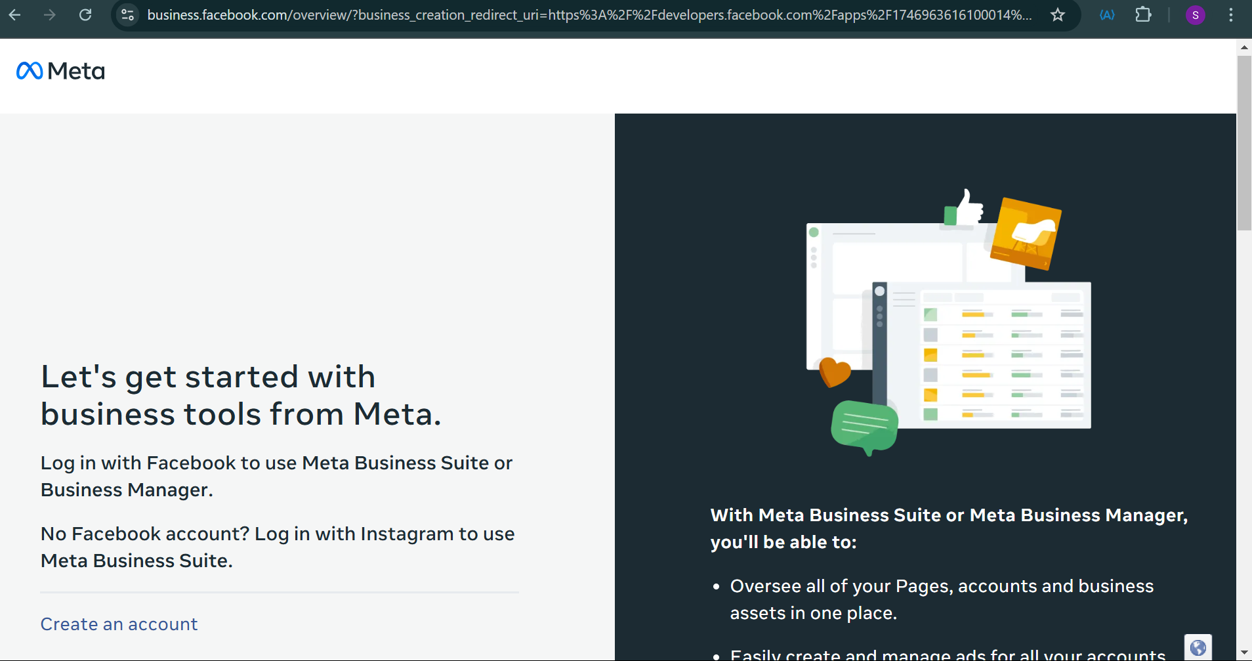This screenshot has height=661, width=1252.
Task: Open the site permissions icon in the address bar
Action: (128, 14)
